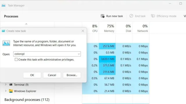Close the Create new task dialog
Viewport: 186px width, 104px height.
tap(83, 31)
